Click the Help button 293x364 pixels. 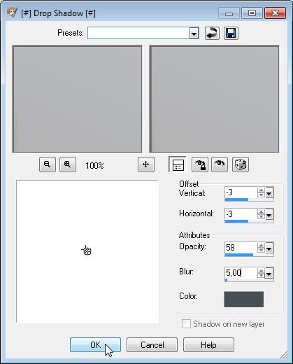point(208,344)
